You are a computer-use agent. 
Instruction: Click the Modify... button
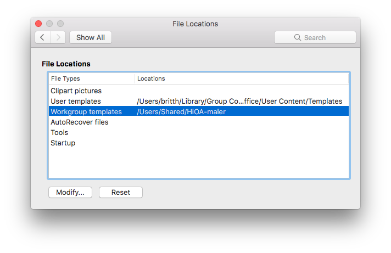(x=70, y=193)
